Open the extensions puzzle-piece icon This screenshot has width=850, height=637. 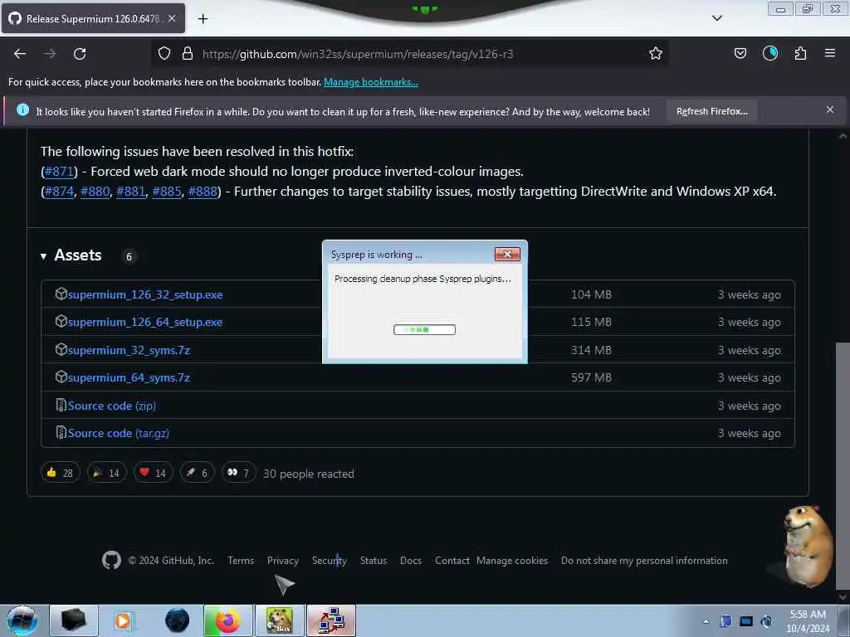[800, 53]
